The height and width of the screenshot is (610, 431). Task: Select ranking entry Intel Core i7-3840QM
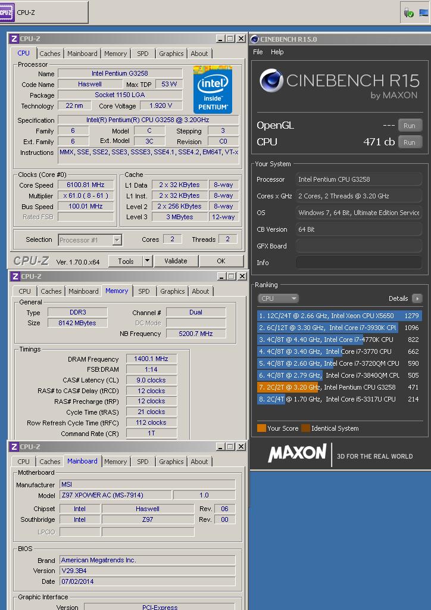(339, 375)
